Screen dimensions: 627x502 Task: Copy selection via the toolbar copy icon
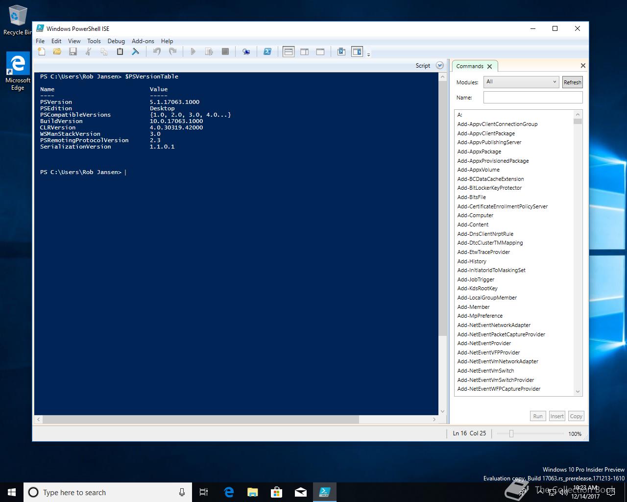click(x=104, y=51)
